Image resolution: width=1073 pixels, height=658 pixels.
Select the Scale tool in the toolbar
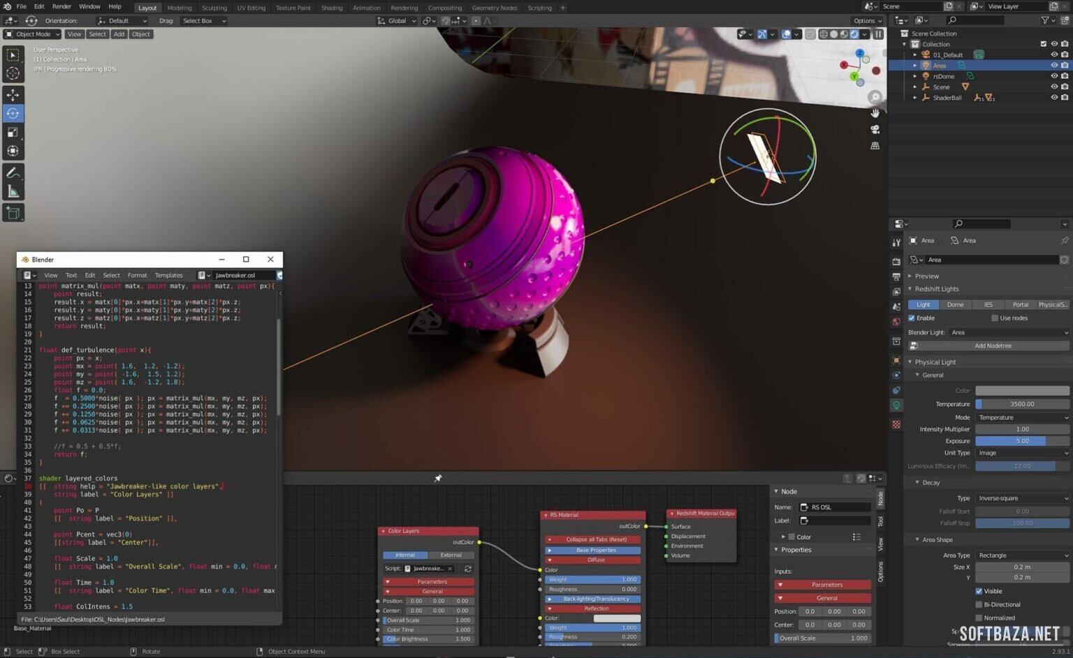(13, 132)
